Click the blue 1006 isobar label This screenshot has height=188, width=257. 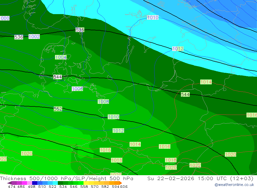[77, 89]
